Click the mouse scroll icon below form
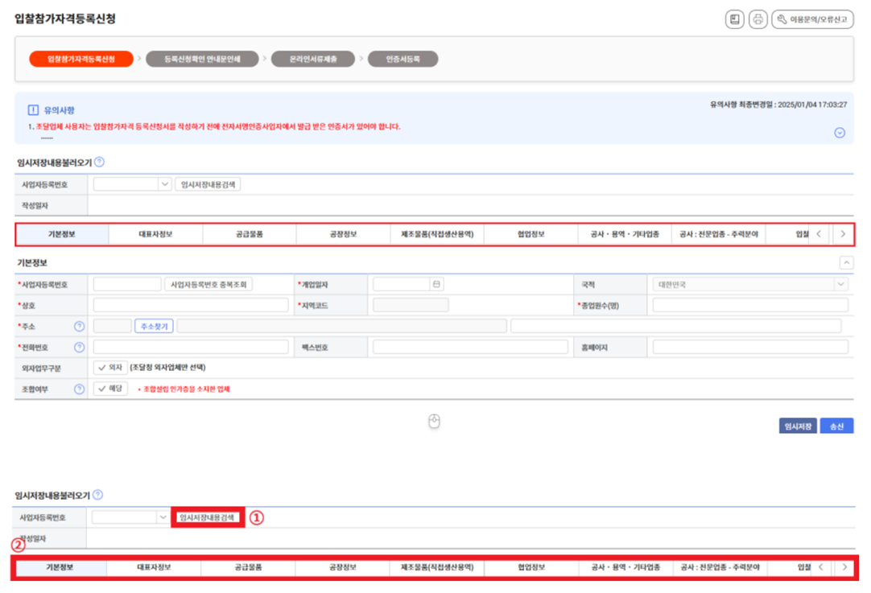This screenshot has width=871, height=593. pyautogui.click(x=435, y=422)
